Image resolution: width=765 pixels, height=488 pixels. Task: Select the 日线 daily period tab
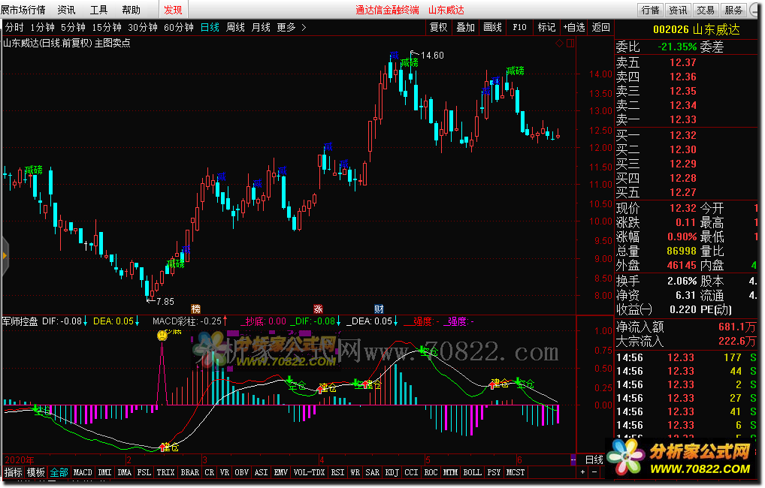click(x=210, y=27)
